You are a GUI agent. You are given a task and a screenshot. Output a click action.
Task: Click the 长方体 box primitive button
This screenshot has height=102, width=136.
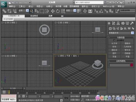tap(114, 43)
